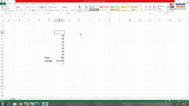Center cell text horizontally

pyautogui.click(x=40, y=10)
